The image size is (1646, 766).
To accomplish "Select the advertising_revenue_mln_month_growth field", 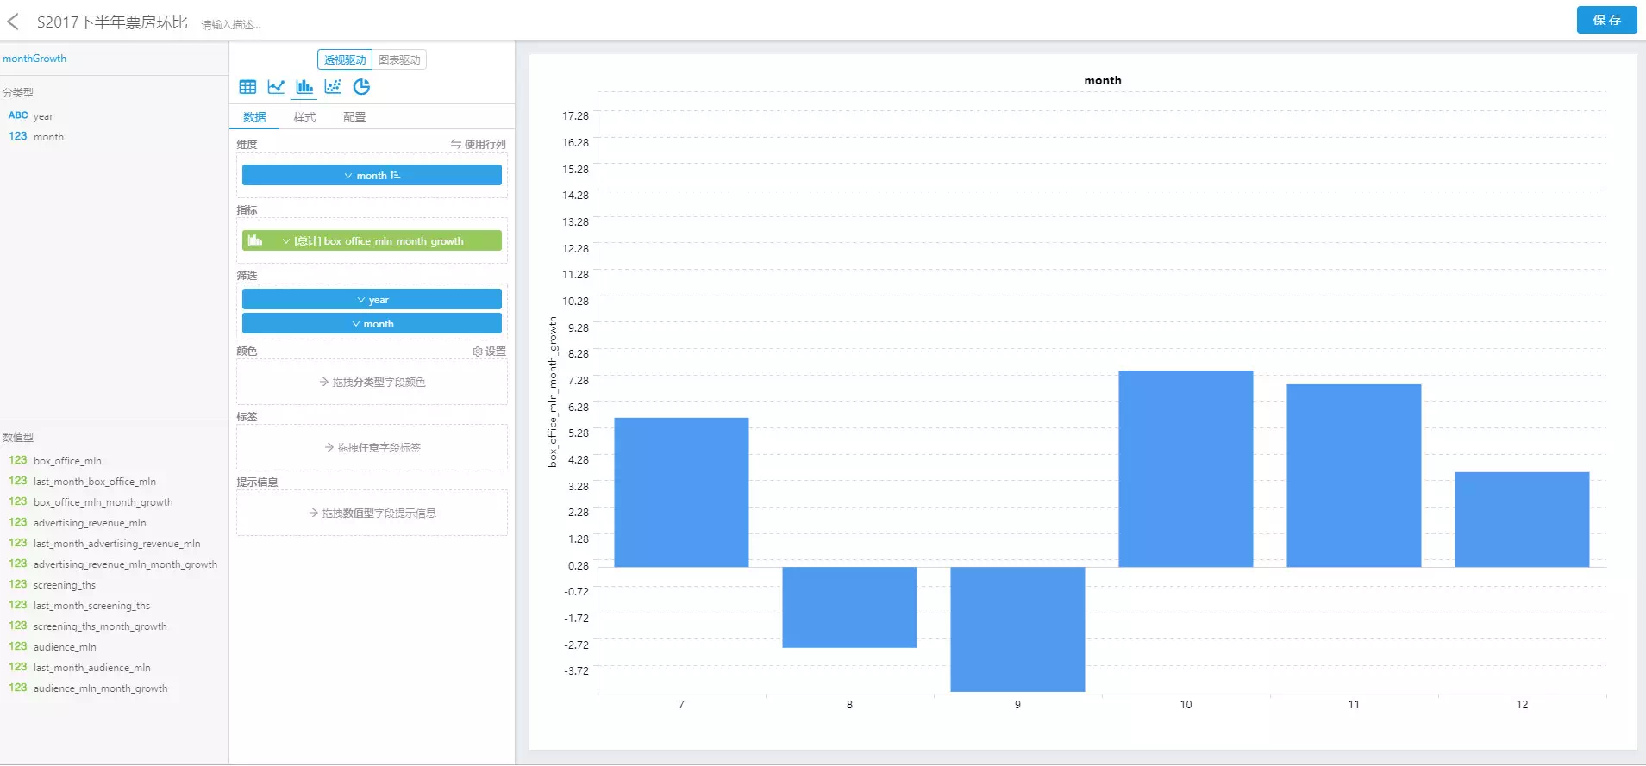I will (125, 564).
